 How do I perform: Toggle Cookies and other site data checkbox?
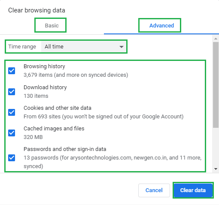[12, 112]
